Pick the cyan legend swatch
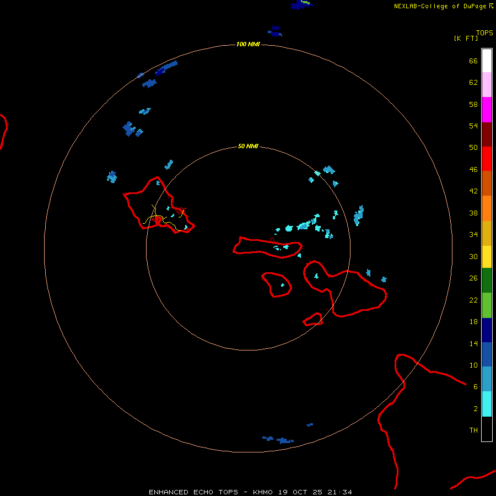Viewport: 496px width, 496px height. [x=487, y=404]
